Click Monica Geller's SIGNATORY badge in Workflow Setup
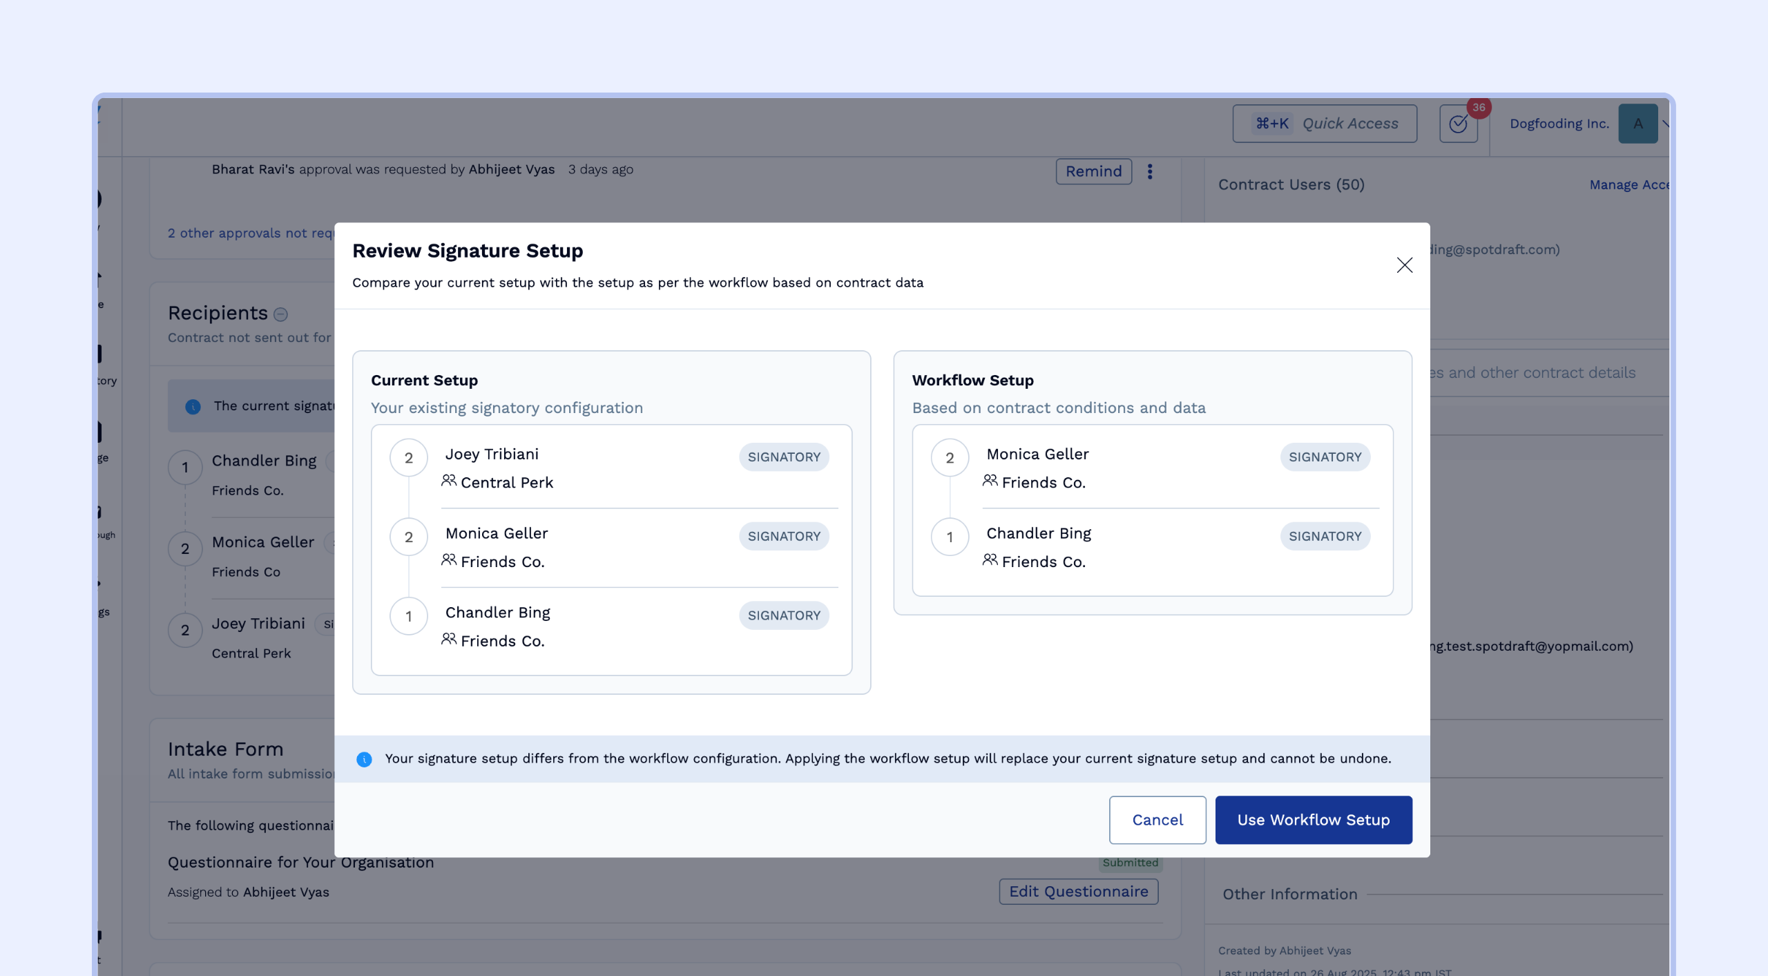Image resolution: width=1768 pixels, height=976 pixels. (1325, 457)
